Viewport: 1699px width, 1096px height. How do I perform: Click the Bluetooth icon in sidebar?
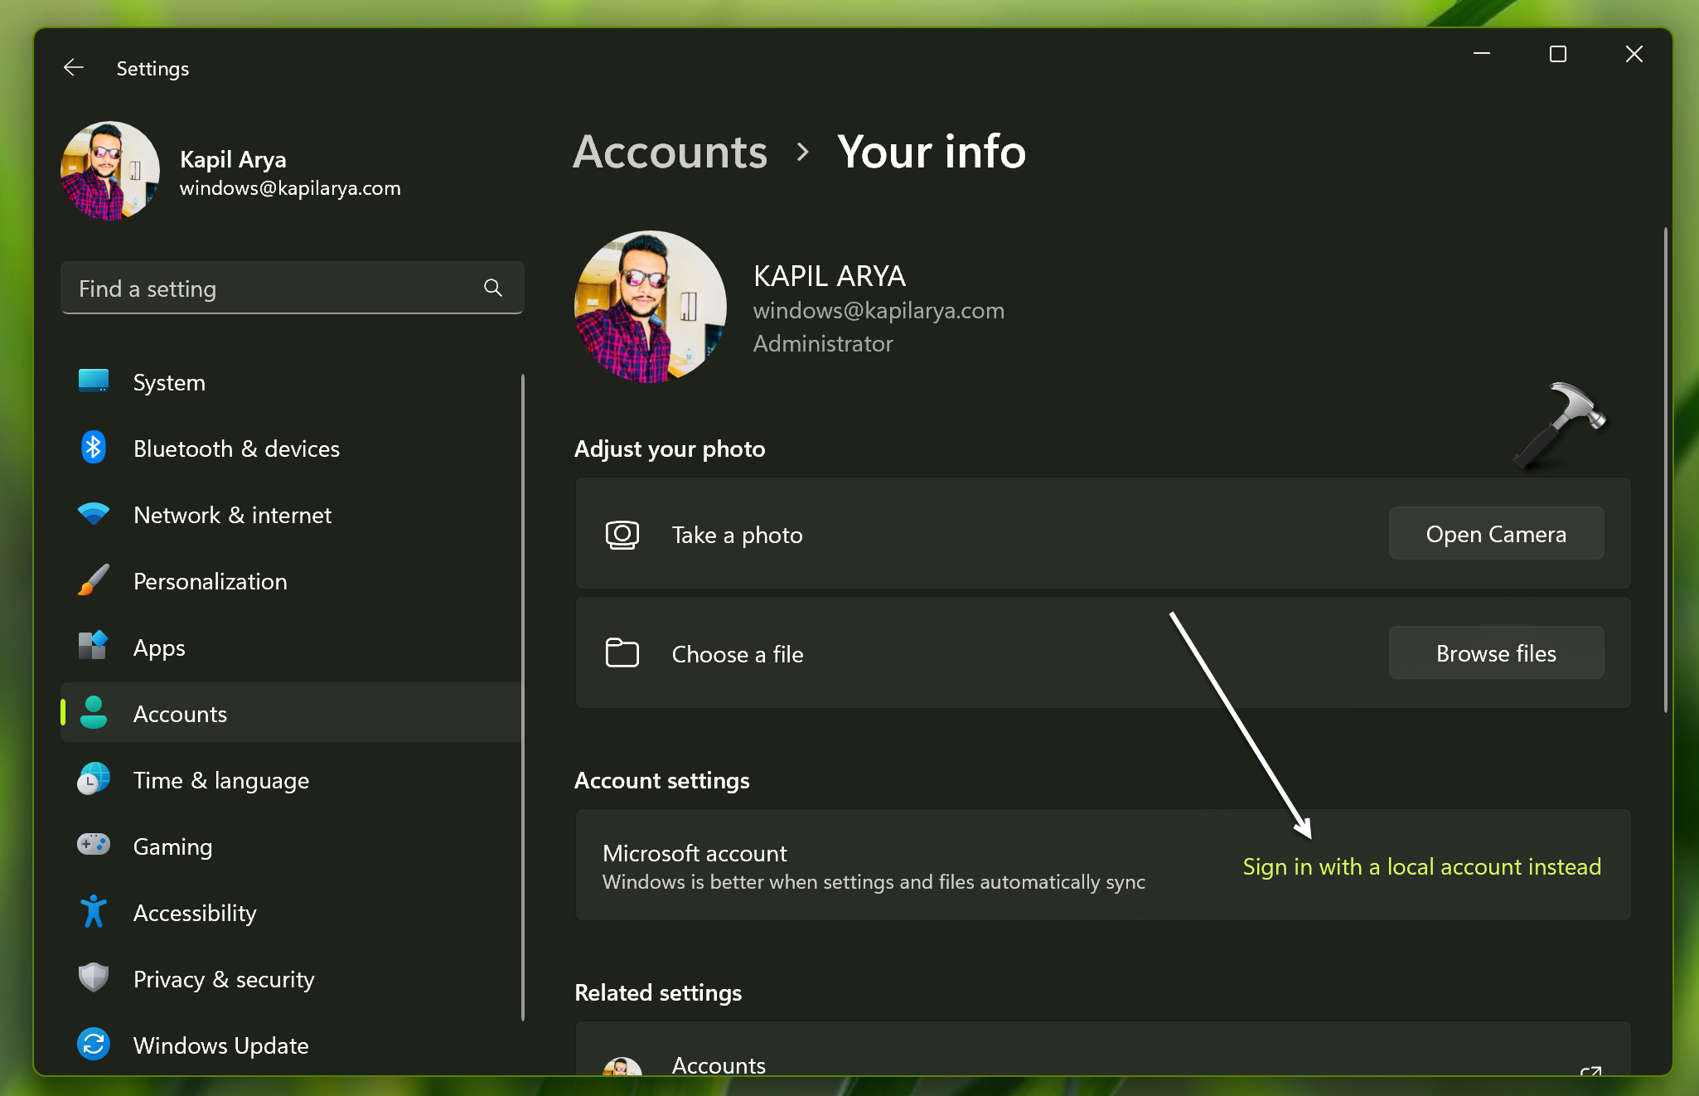pyautogui.click(x=94, y=448)
